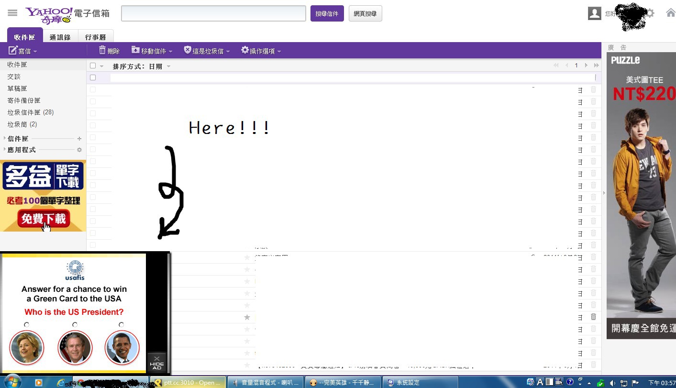Viewport: 676px width, 388px height.
Task: Click the IME help question mark icon
Action: pyautogui.click(x=570, y=382)
